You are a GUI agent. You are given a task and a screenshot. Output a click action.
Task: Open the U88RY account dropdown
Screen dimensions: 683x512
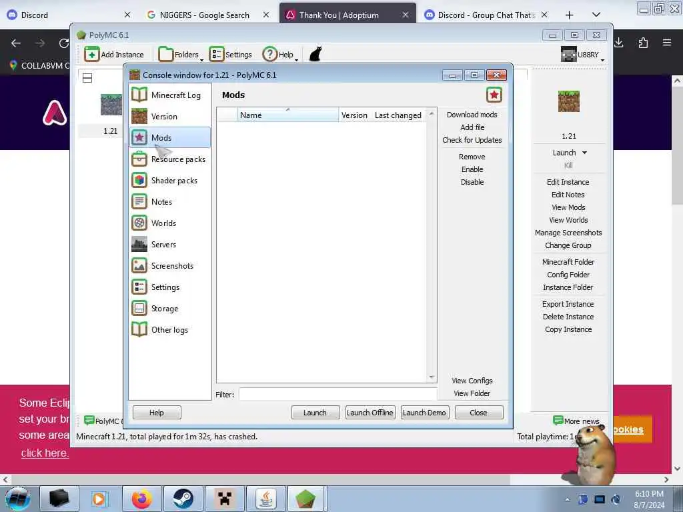[x=582, y=55]
